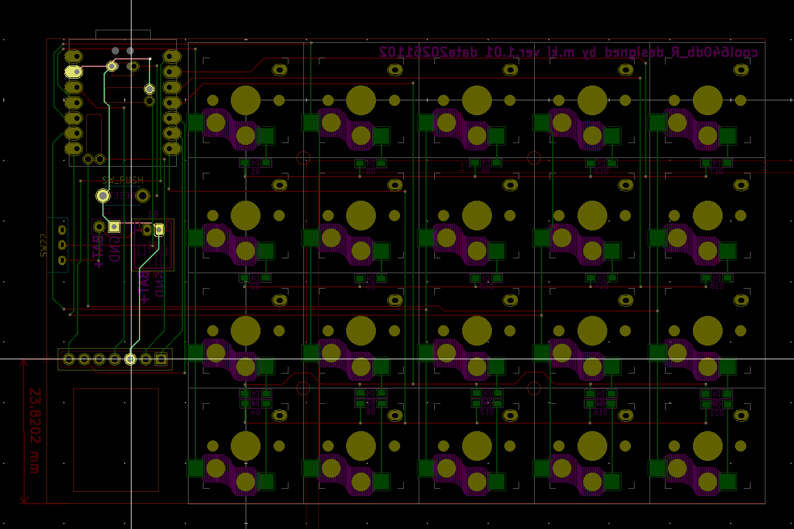Click the highlighted oval pad on the controller's left column
794x529 pixels.
click(x=73, y=72)
